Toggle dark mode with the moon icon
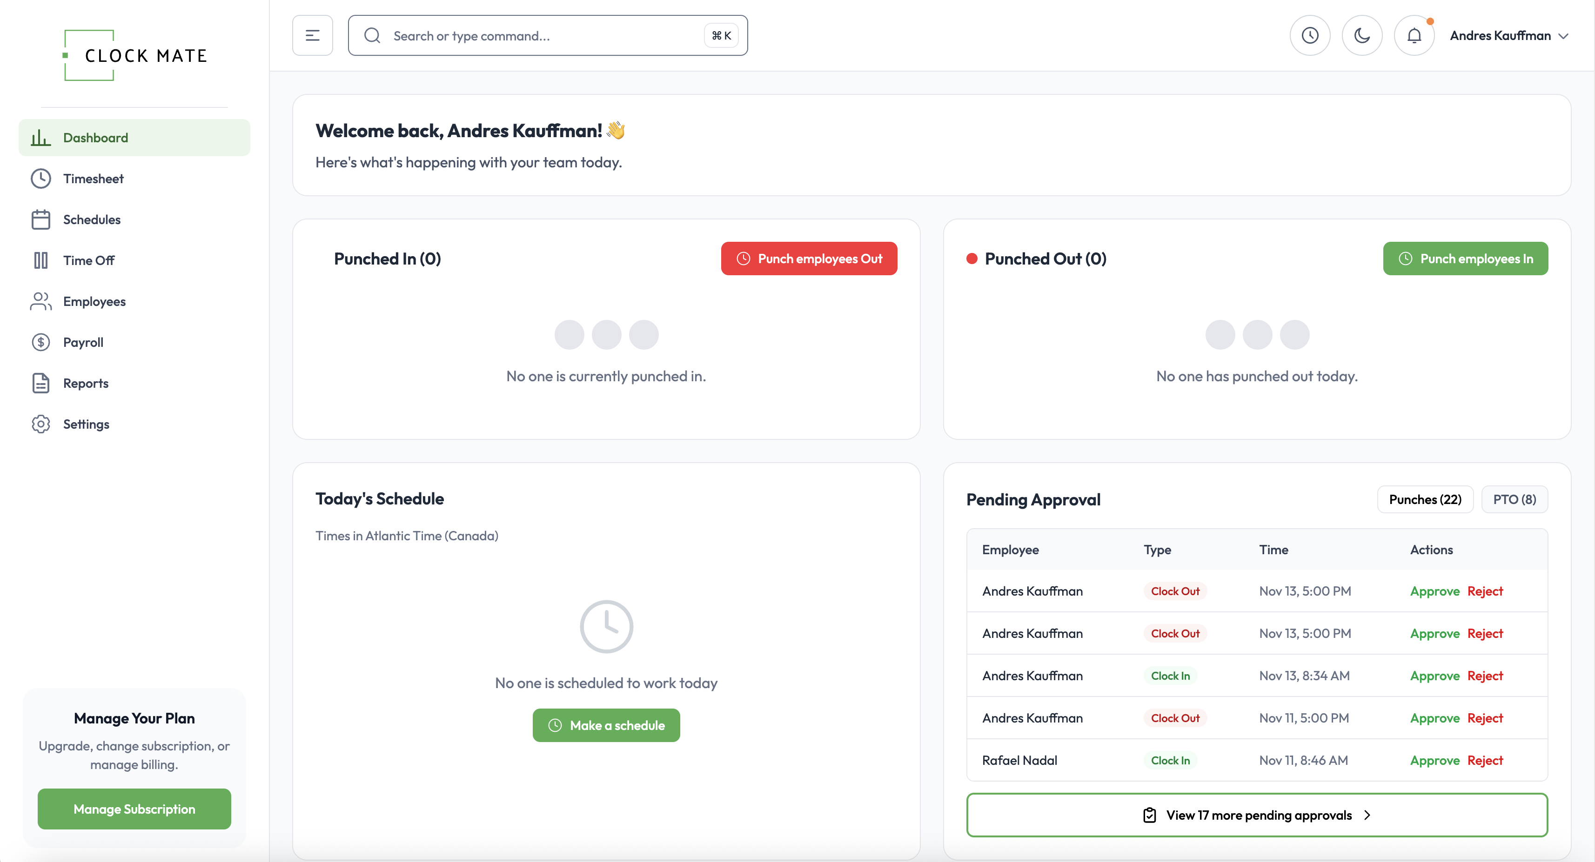The width and height of the screenshot is (1595, 862). (x=1362, y=35)
